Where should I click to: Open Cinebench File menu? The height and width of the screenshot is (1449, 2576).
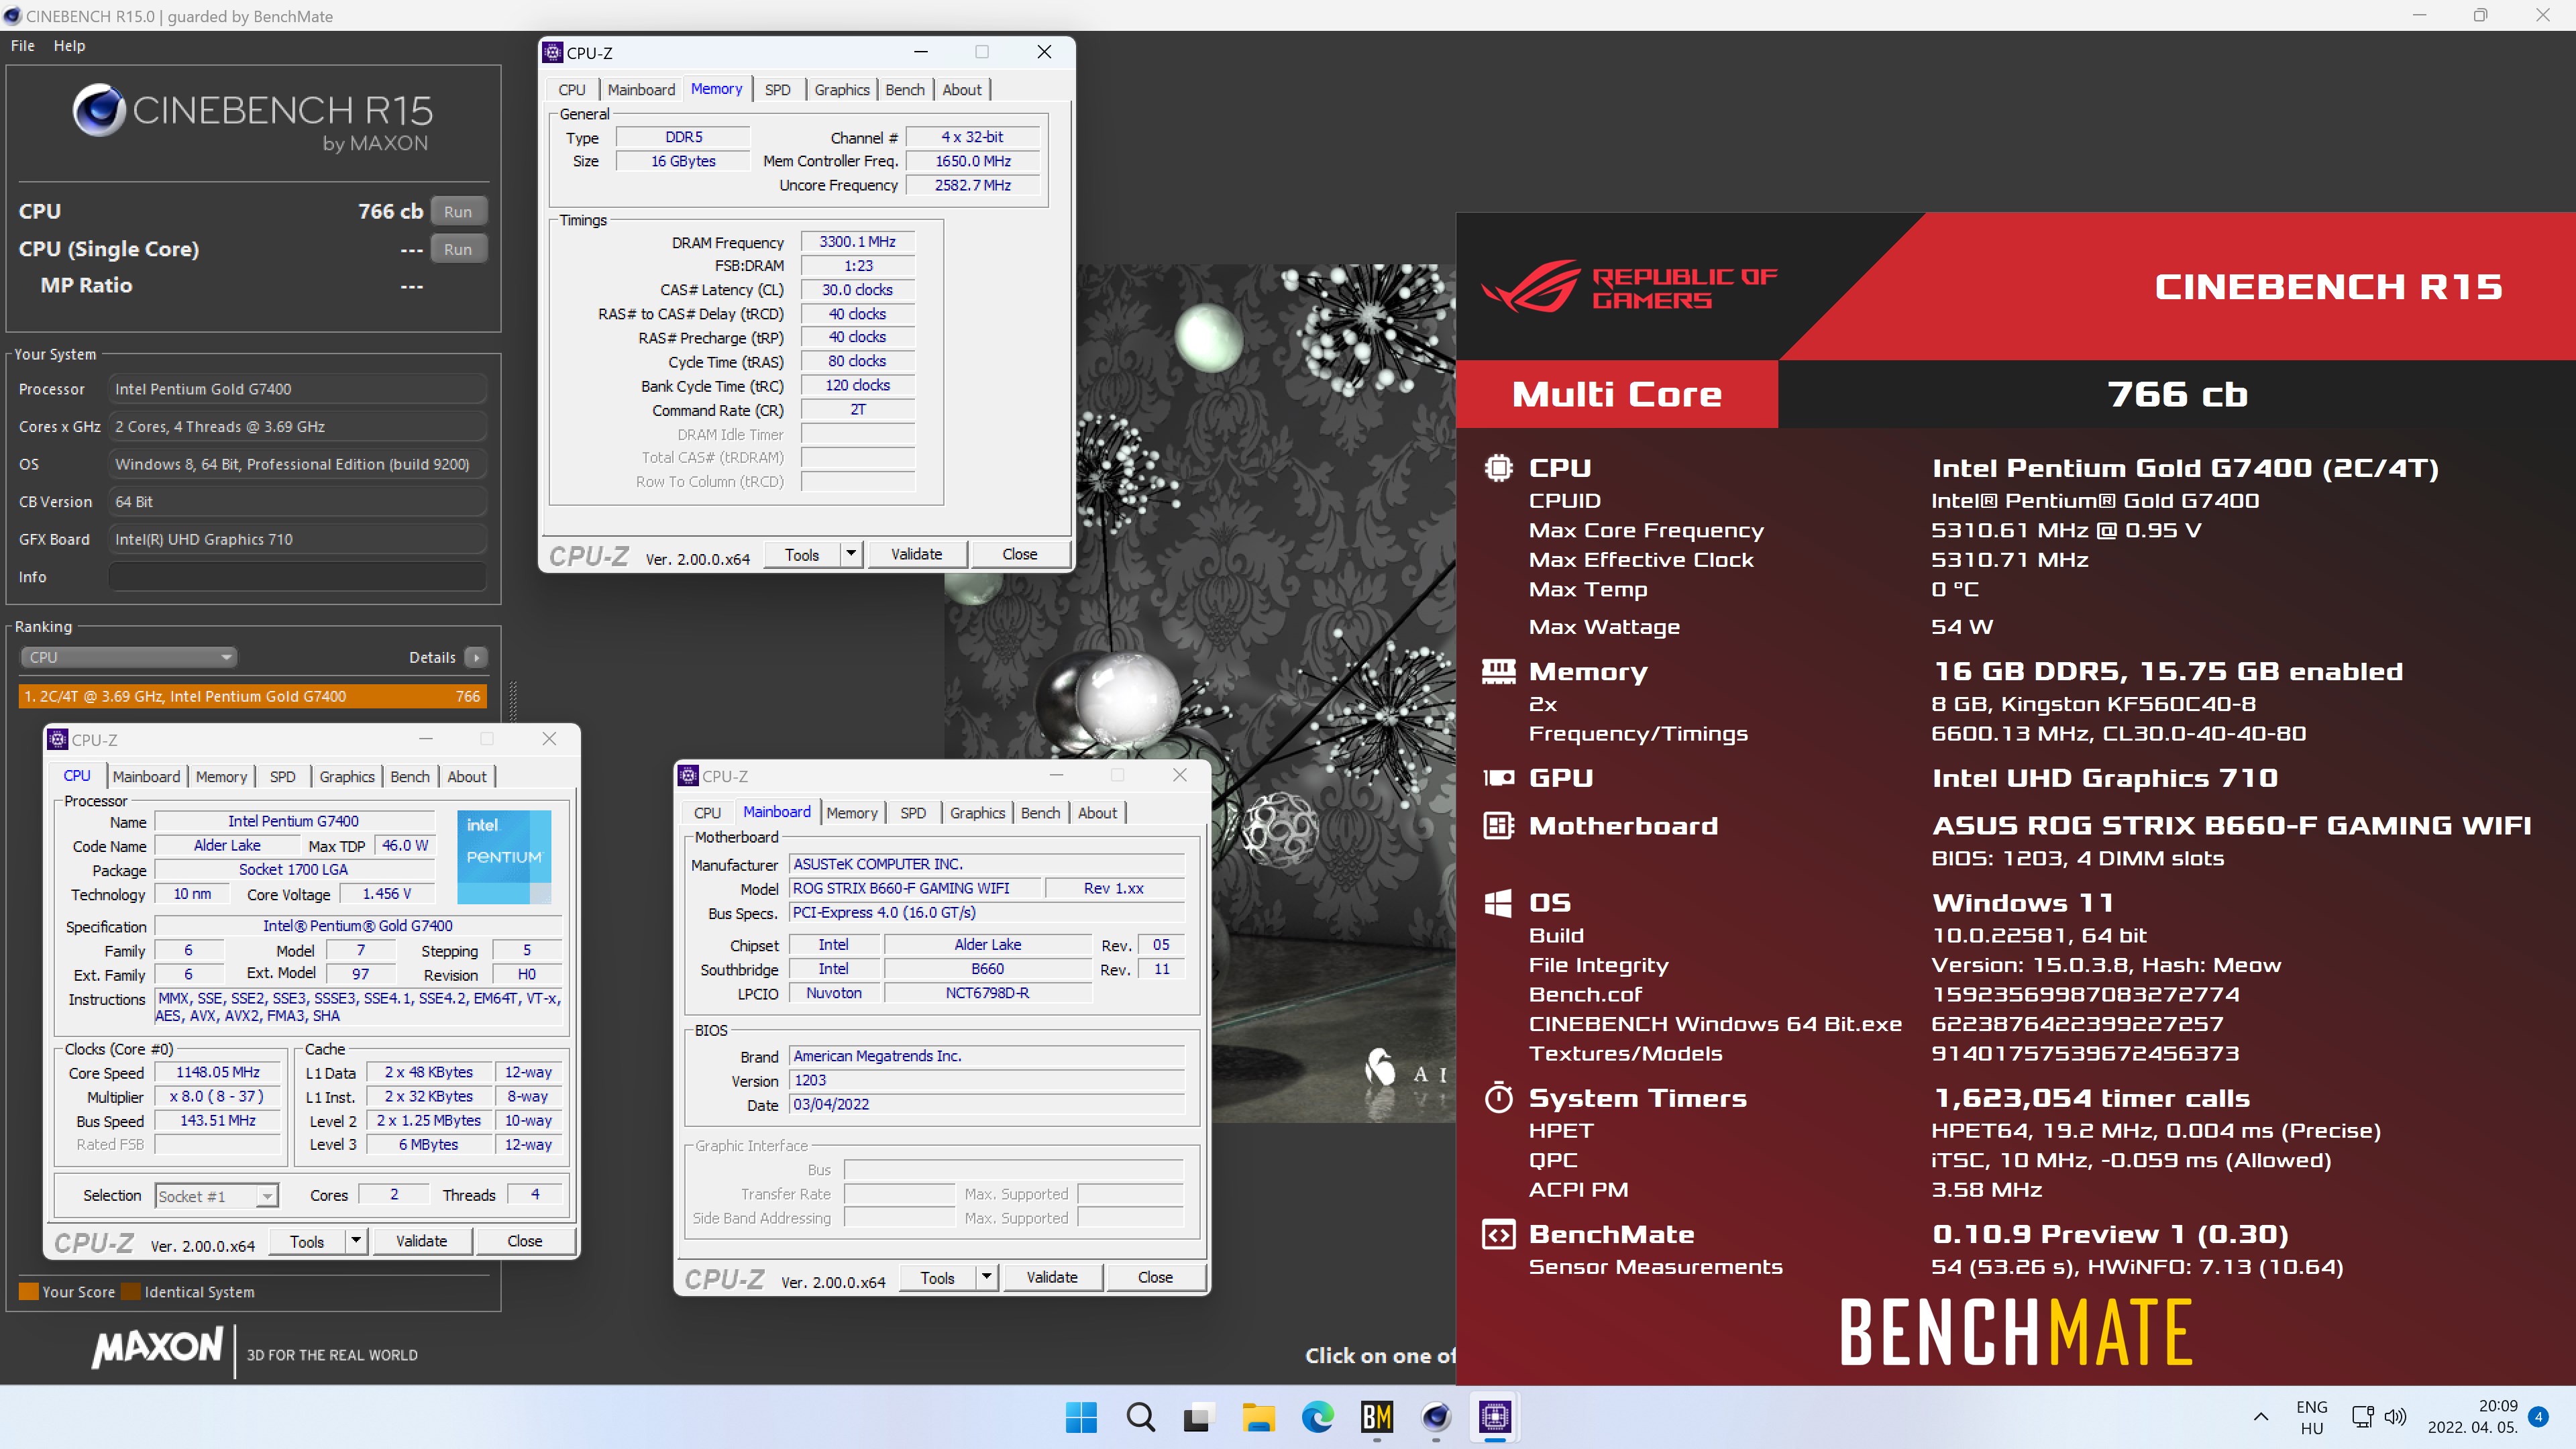23,45
